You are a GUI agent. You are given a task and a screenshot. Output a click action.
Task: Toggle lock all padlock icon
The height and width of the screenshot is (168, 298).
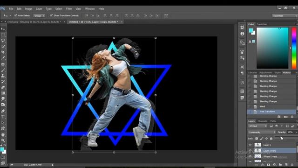click(271, 139)
